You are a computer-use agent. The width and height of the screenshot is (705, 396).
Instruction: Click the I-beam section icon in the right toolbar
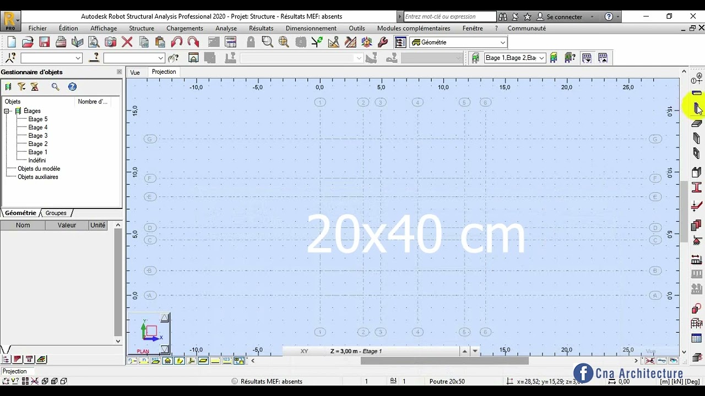(697, 188)
